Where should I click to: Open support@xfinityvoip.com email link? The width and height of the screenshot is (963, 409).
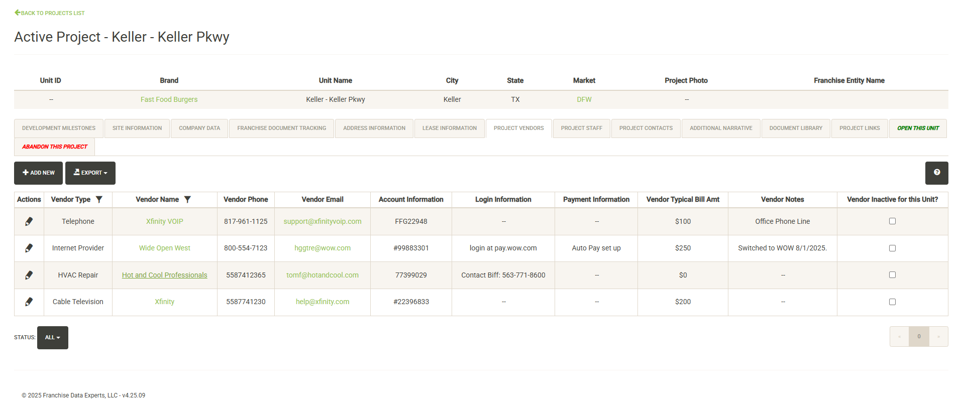pyautogui.click(x=322, y=221)
